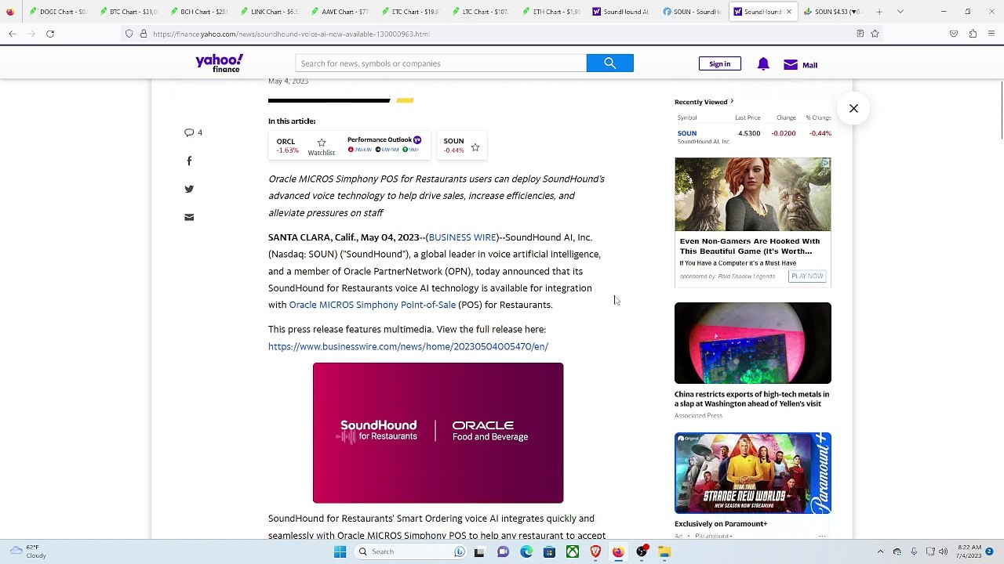
Task: Open Performance Outlook for ORCL
Action: 384,144
